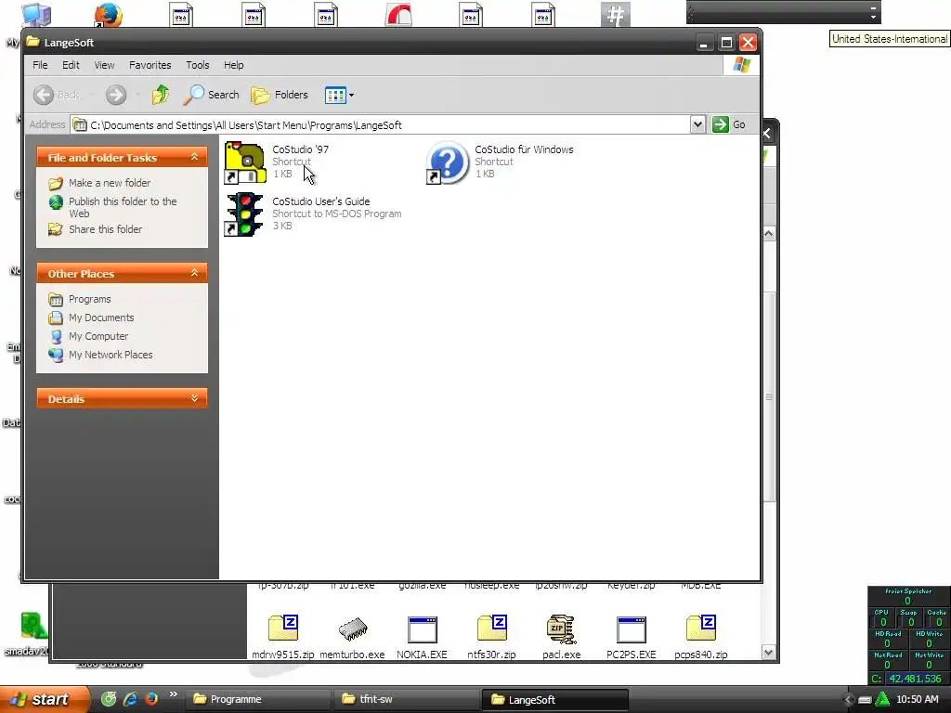Viewport: 951px width, 713px height.
Task: Select NOKIA.EXE in the background window
Action: tap(423, 637)
